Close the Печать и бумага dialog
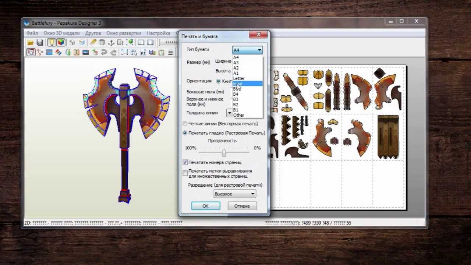Viewport: 471px width, 265px height. coord(258,35)
